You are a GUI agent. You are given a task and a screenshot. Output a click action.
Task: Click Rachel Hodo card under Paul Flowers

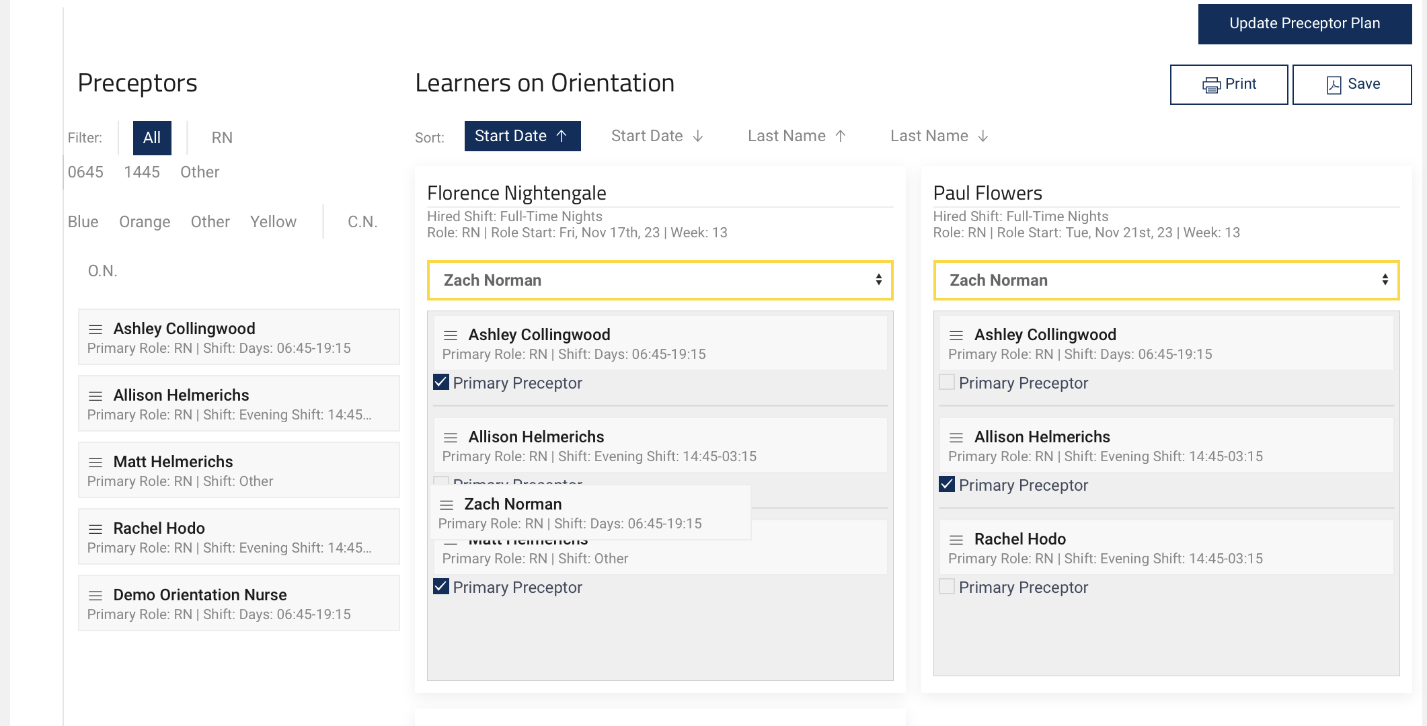[1166, 548]
